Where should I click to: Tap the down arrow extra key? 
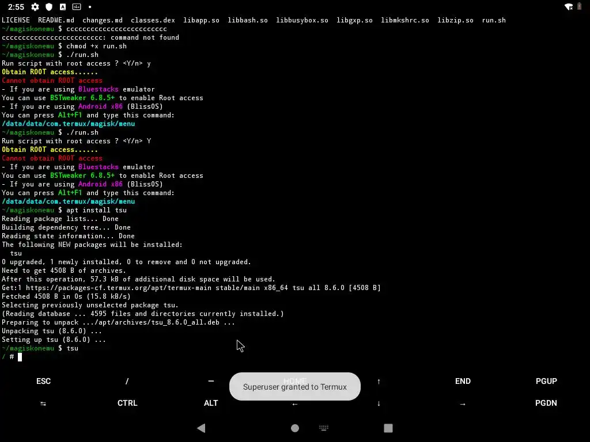(379, 403)
